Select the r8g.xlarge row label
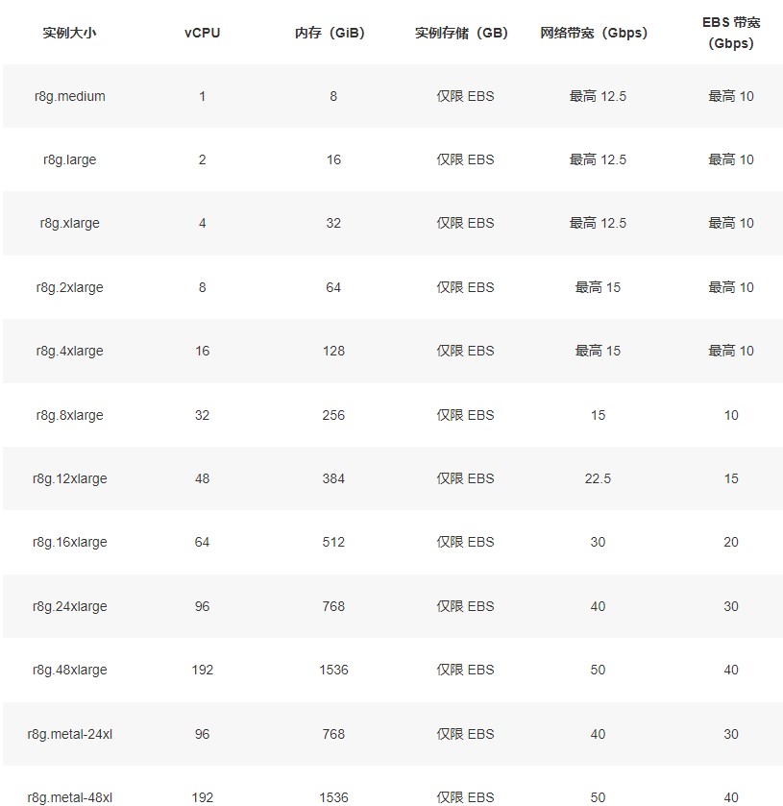This screenshot has width=783, height=806. 69,223
